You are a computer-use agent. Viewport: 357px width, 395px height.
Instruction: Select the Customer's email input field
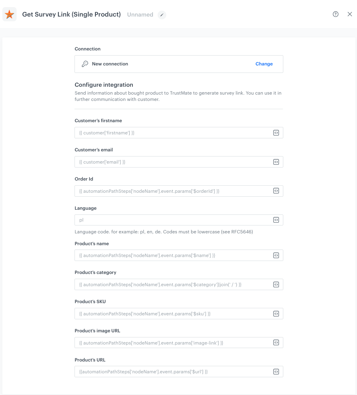[x=169, y=162]
